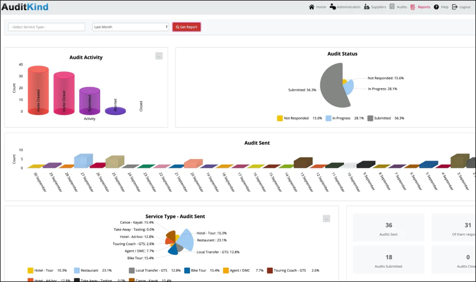
Task: Select the Audits document icon
Action: [392, 6]
